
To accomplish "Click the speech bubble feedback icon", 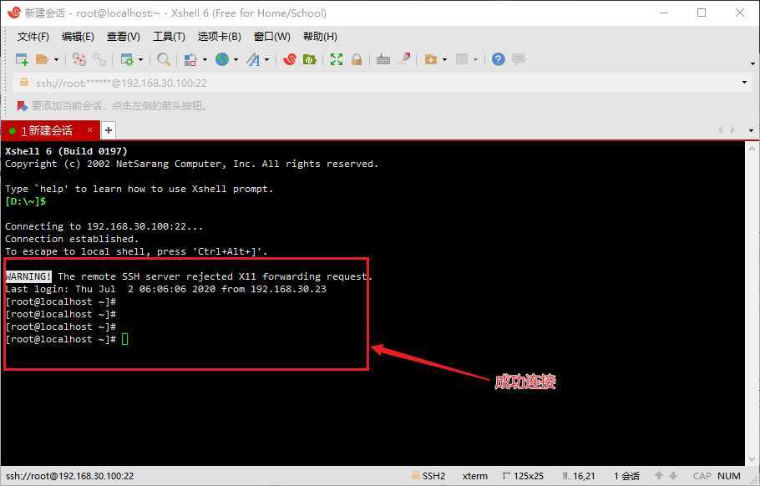I will click(x=519, y=59).
